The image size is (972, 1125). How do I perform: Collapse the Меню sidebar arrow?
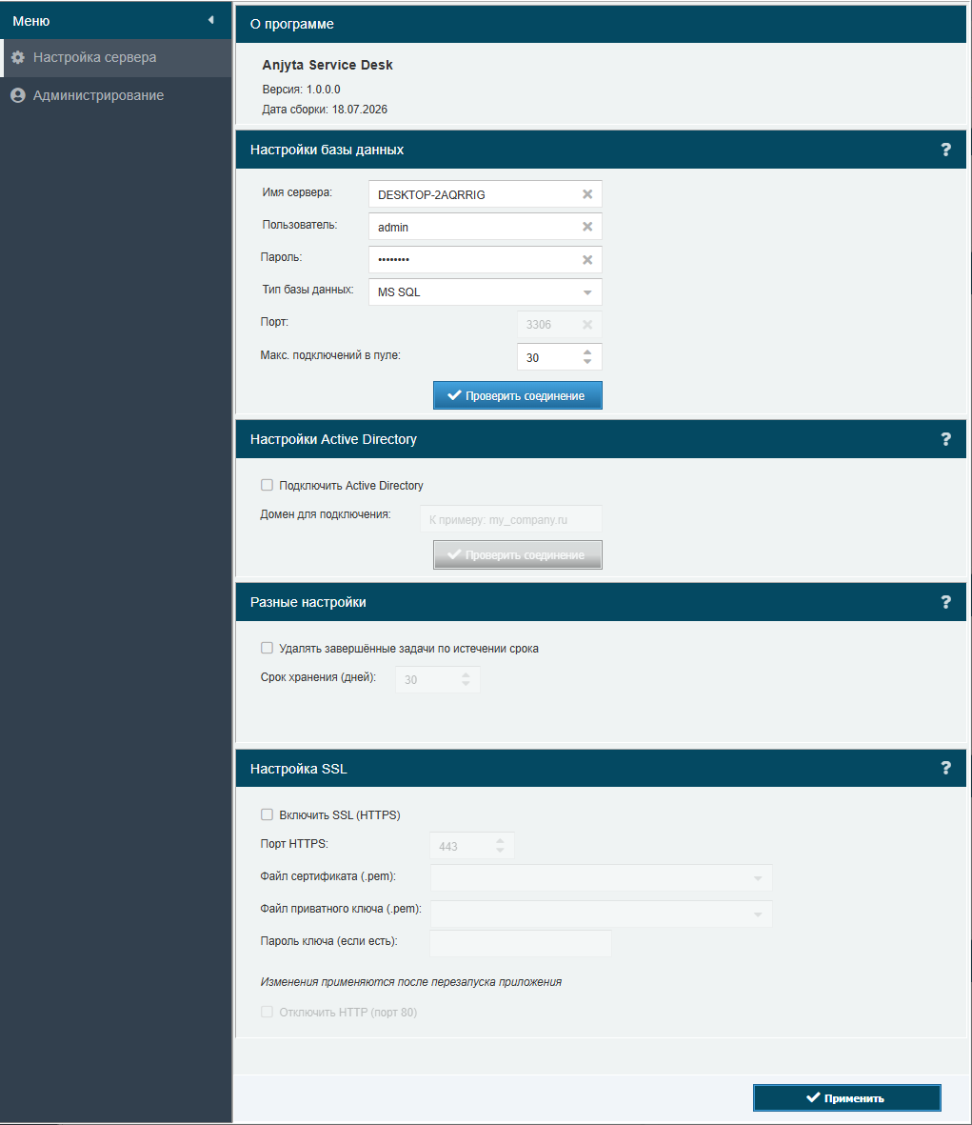[x=210, y=20]
